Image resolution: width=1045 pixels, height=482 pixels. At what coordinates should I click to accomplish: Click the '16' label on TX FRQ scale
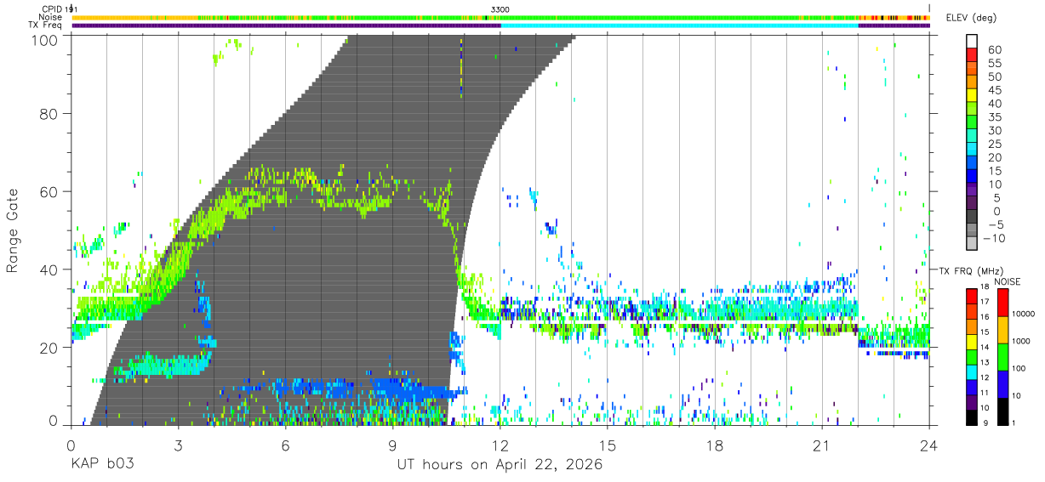tap(984, 317)
